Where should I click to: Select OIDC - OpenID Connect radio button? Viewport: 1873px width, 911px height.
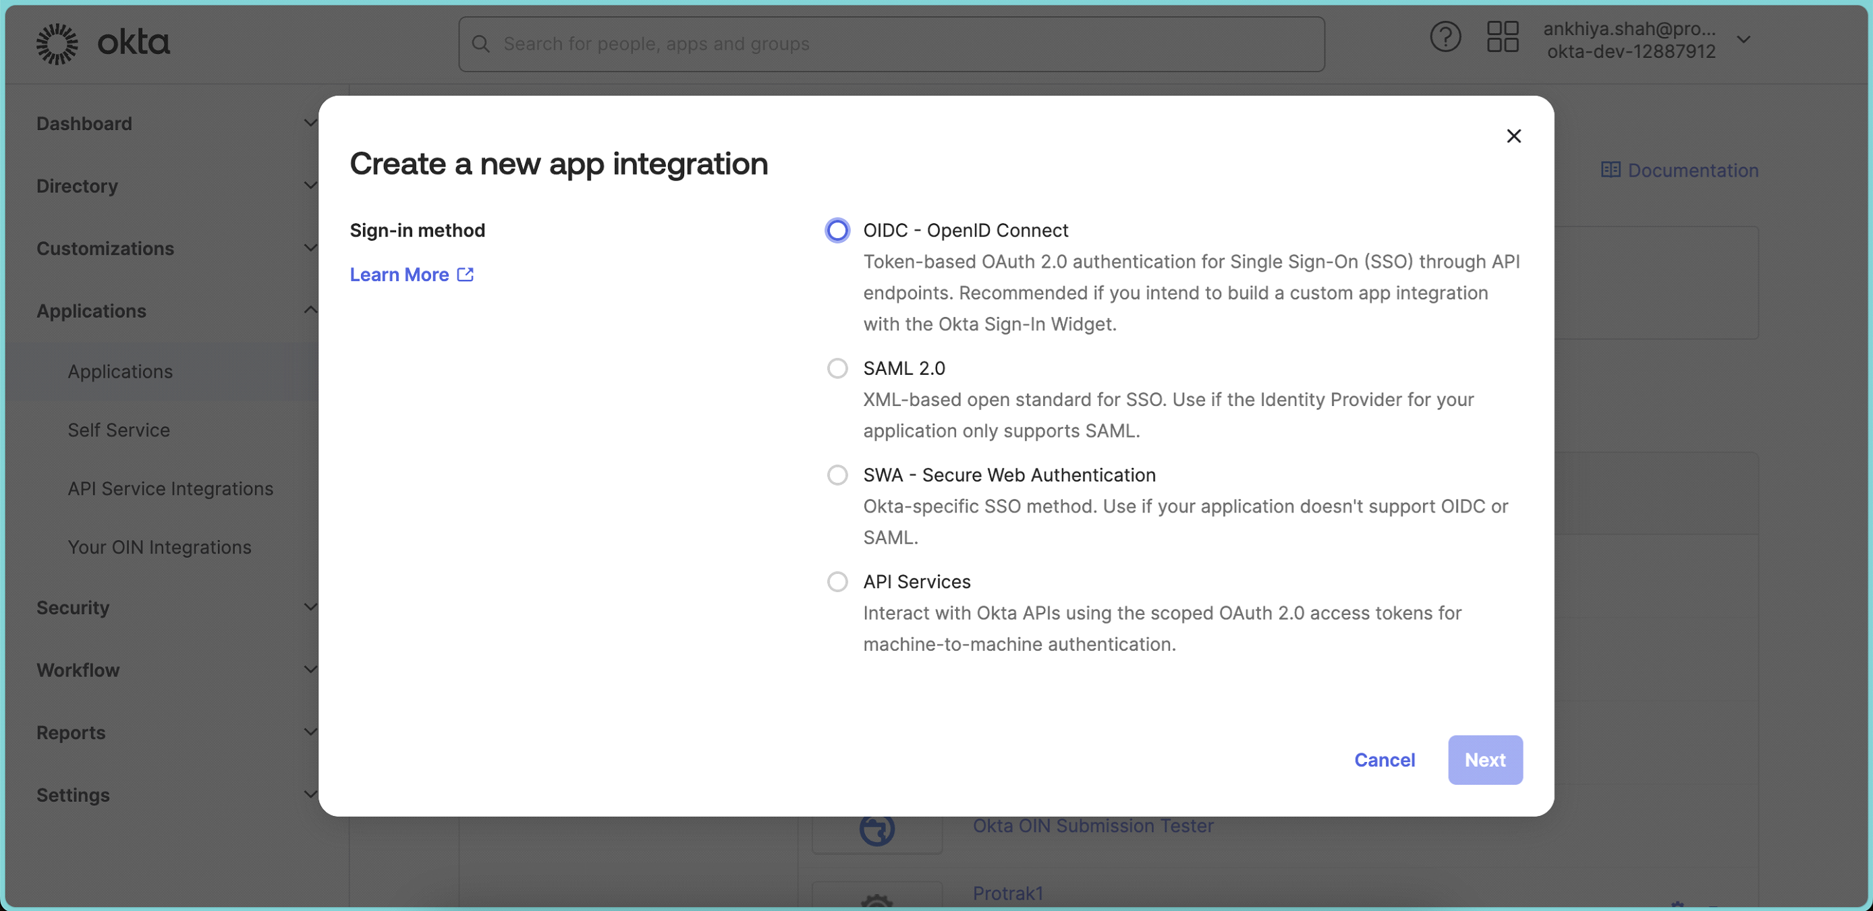pos(837,231)
